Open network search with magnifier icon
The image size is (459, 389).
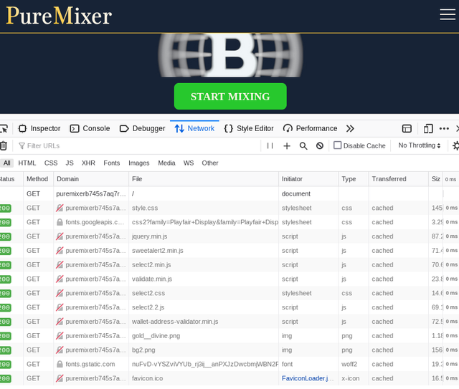click(x=303, y=145)
